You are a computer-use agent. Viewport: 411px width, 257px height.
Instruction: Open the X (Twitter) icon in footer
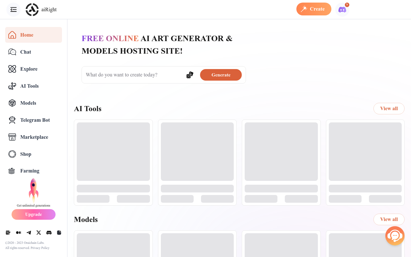39,233
